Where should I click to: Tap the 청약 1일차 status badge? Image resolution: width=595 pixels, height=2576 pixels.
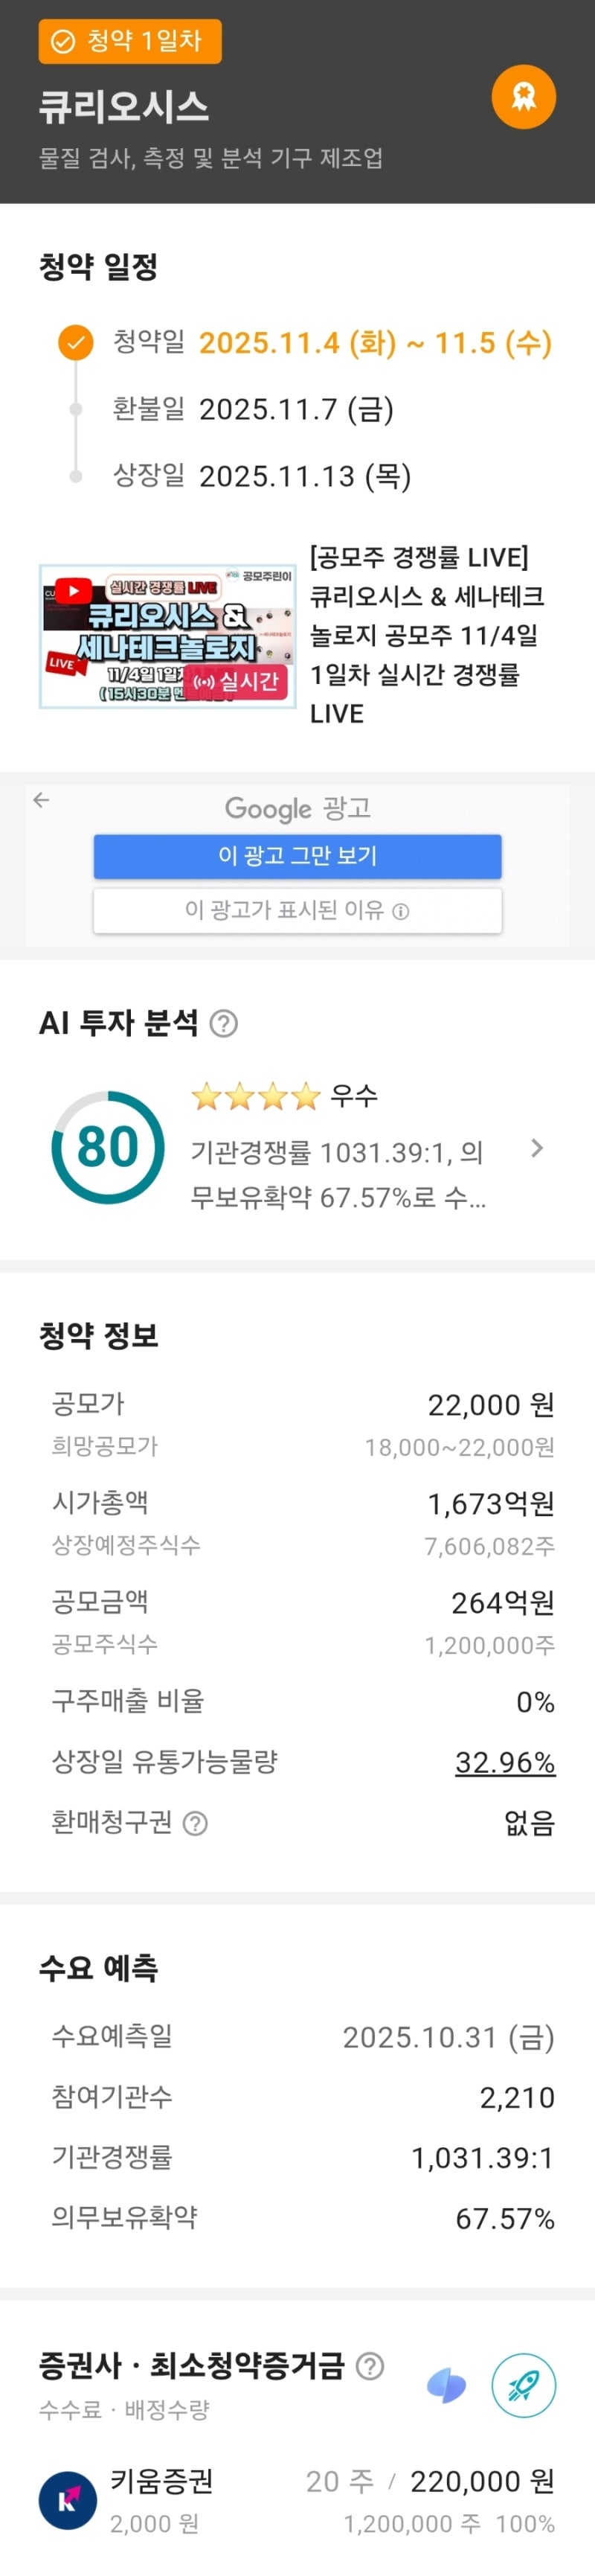pos(130,41)
